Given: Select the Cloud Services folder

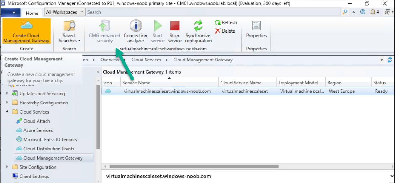Looking at the screenshot, I should pos(34,112).
